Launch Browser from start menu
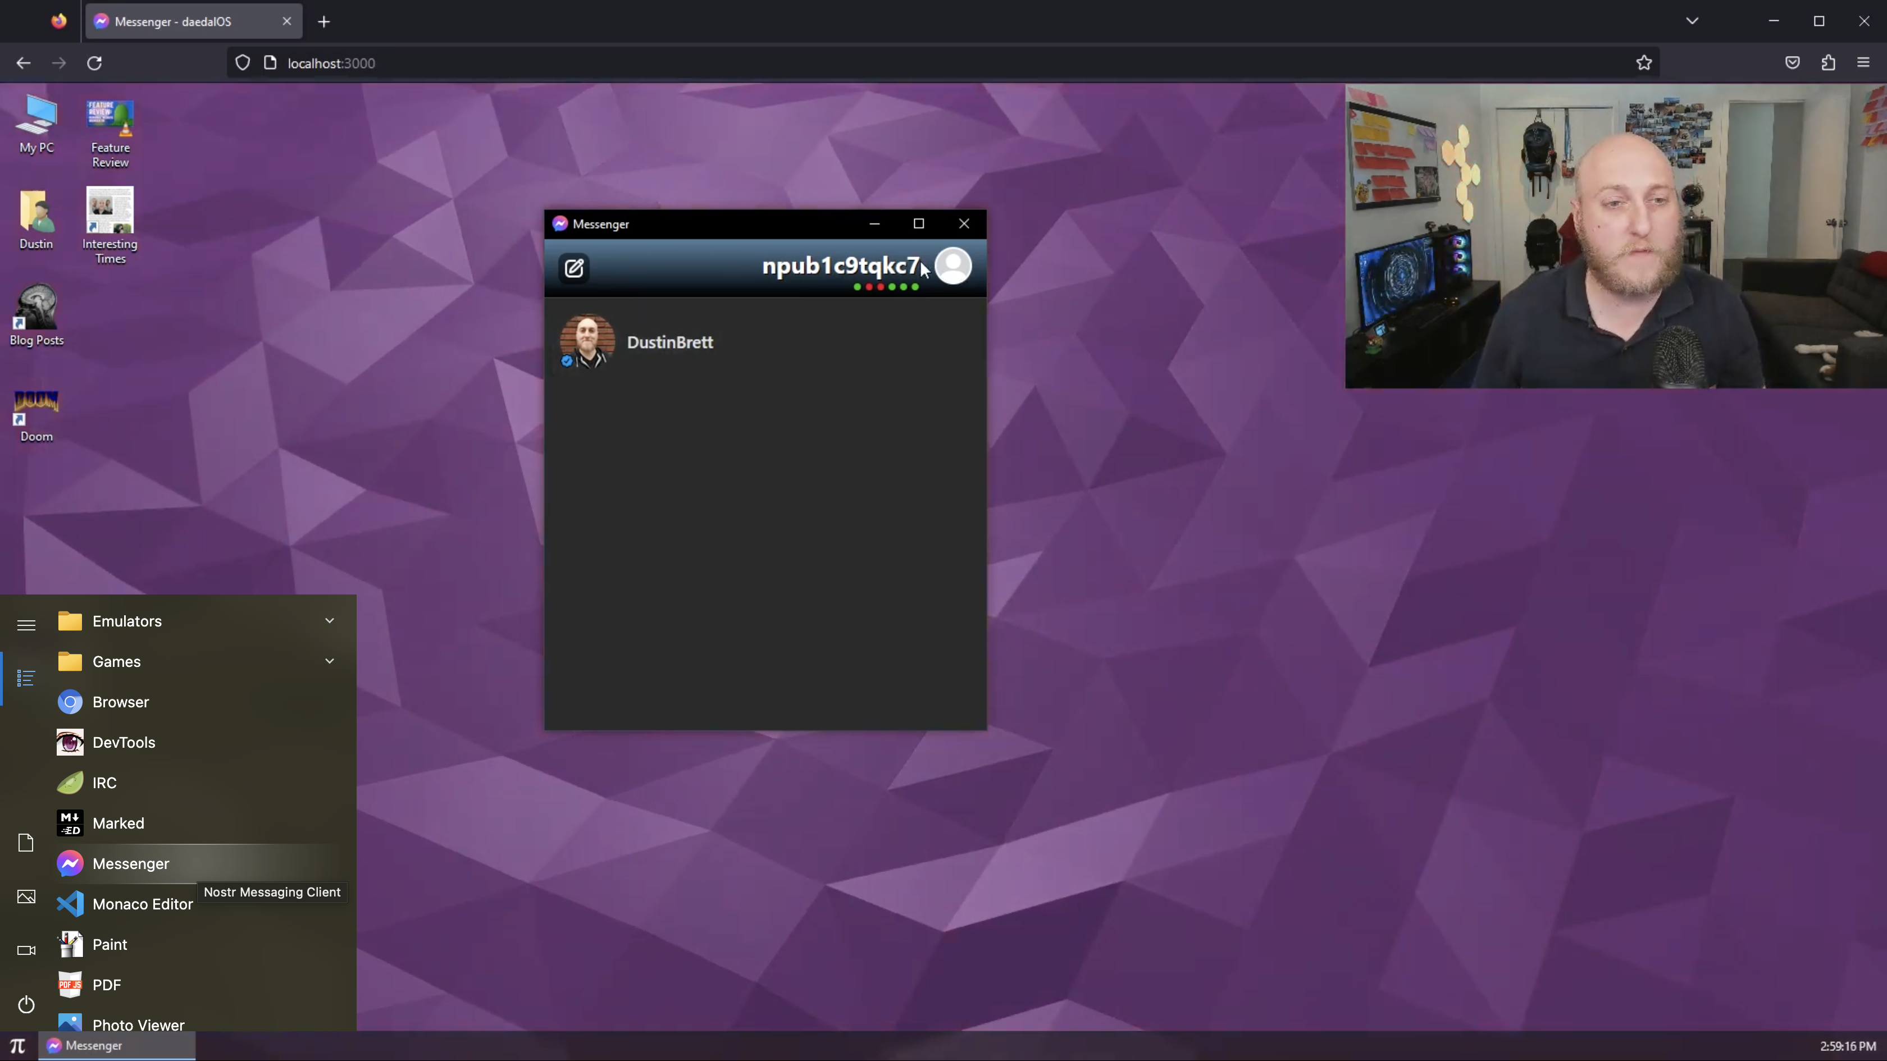 (121, 702)
